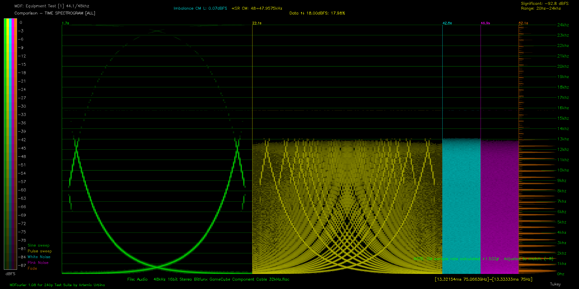This screenshot has width=579, height=289.
Task: Click '[13.32154ms 75.06639Hz]→[13.33333ms 75Hz]' frame rate text
Action: coord(483,279)
